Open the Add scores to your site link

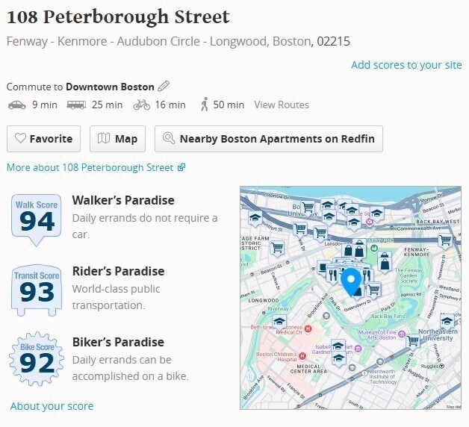406,65
